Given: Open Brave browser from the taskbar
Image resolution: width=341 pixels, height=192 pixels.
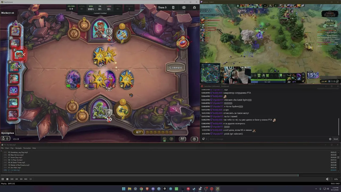Looking at the screenshot, I should tap(147, 189).
